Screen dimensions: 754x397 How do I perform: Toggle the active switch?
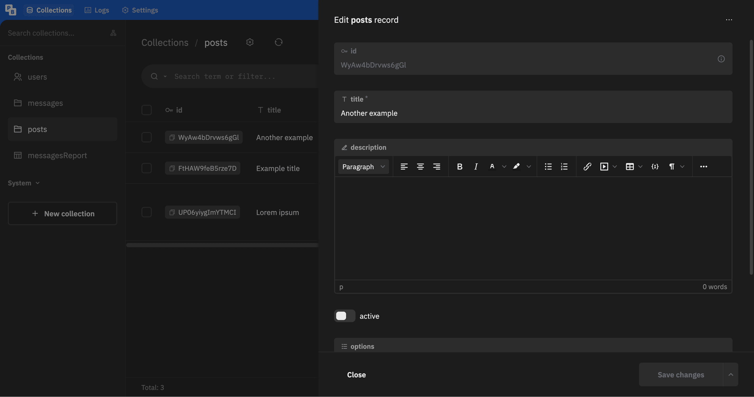[345, 316]
